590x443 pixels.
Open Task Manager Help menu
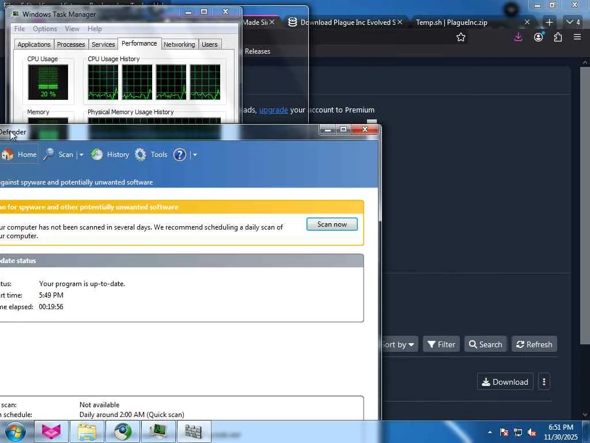click(94, 29)
